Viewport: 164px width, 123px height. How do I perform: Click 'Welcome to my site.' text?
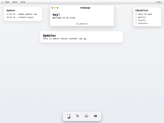pos(64,18)
